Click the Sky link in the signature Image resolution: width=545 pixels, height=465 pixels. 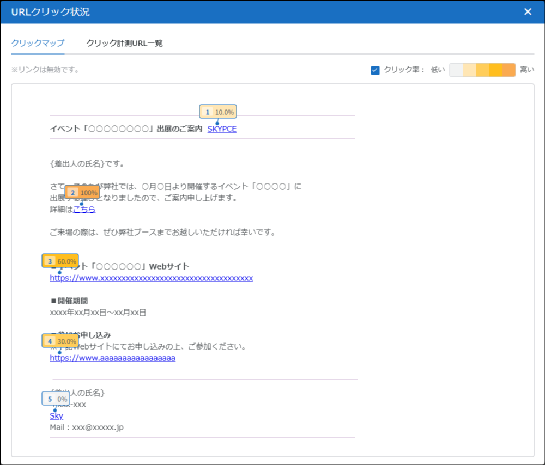click(x=56, y=415)
